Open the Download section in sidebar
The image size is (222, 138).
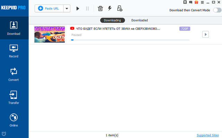(x=14, y=28)
